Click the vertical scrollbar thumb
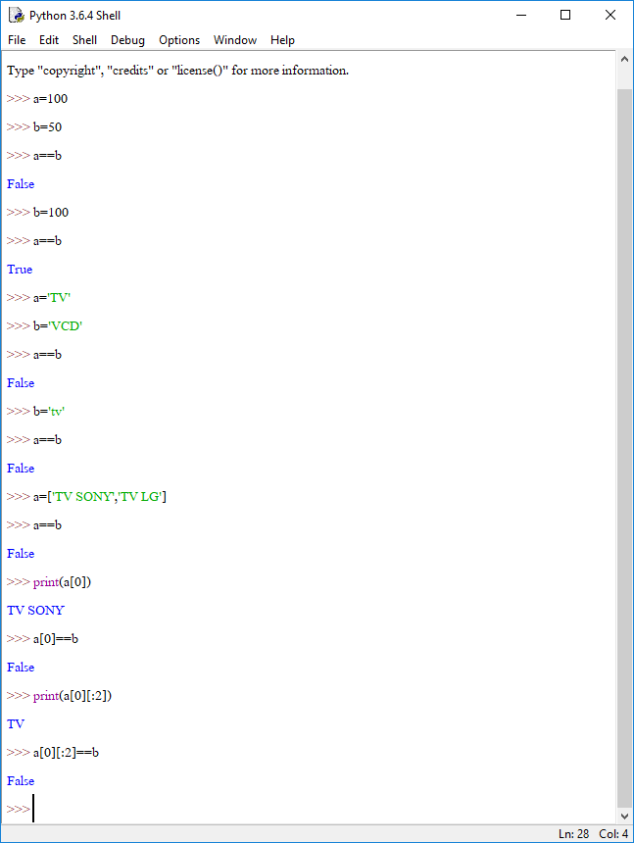 pos(624,449)
